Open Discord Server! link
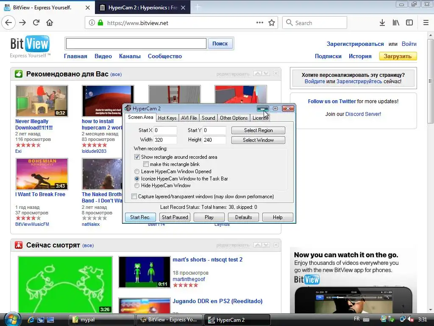 [363, 114]
